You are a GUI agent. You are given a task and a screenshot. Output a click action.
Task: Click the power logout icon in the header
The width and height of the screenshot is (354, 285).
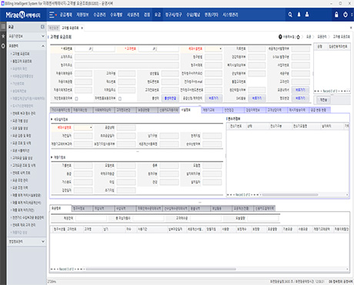point(346,15)
